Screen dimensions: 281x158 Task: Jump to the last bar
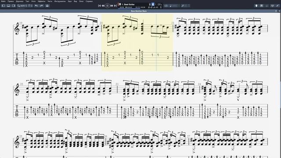tap(115, 6)
